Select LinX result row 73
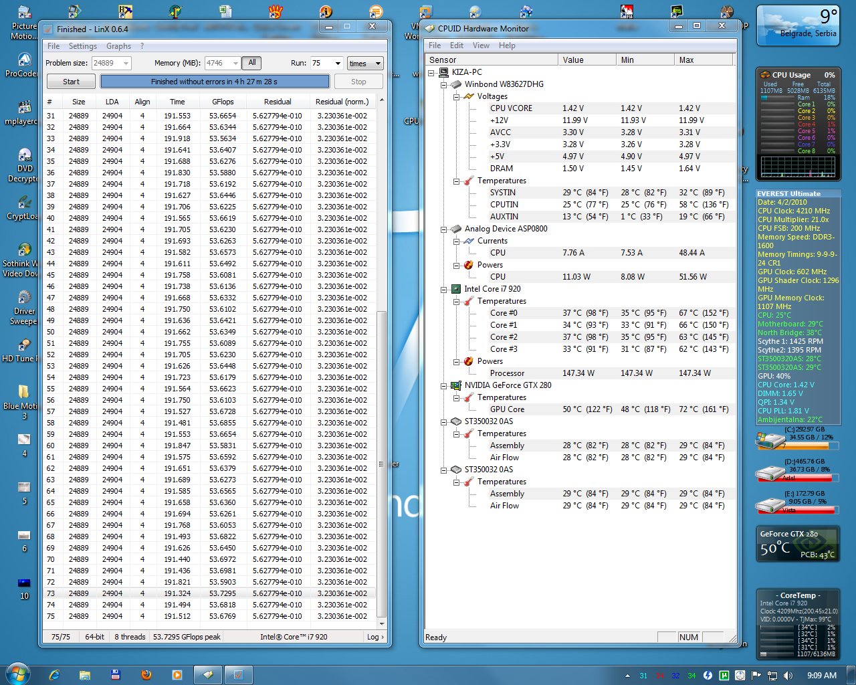 [210, 593]
